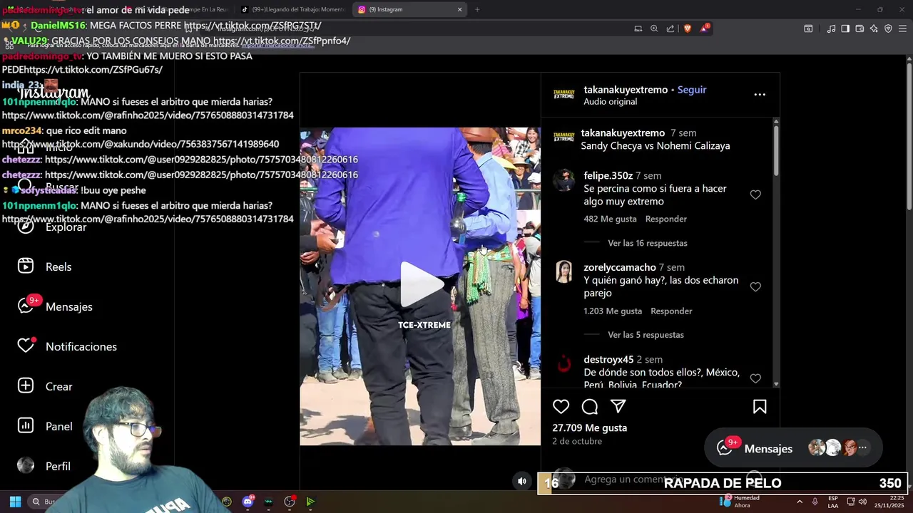Like zorelyccamacho's comment heart
Viewport: 913px width, 513px height.
(x=755, y=286)
